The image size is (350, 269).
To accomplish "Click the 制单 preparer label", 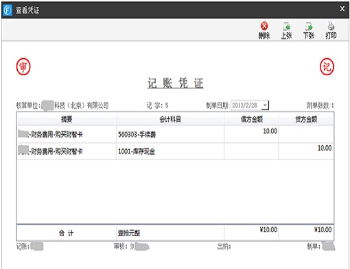I will pyautogui.click(x=314, y=246).
